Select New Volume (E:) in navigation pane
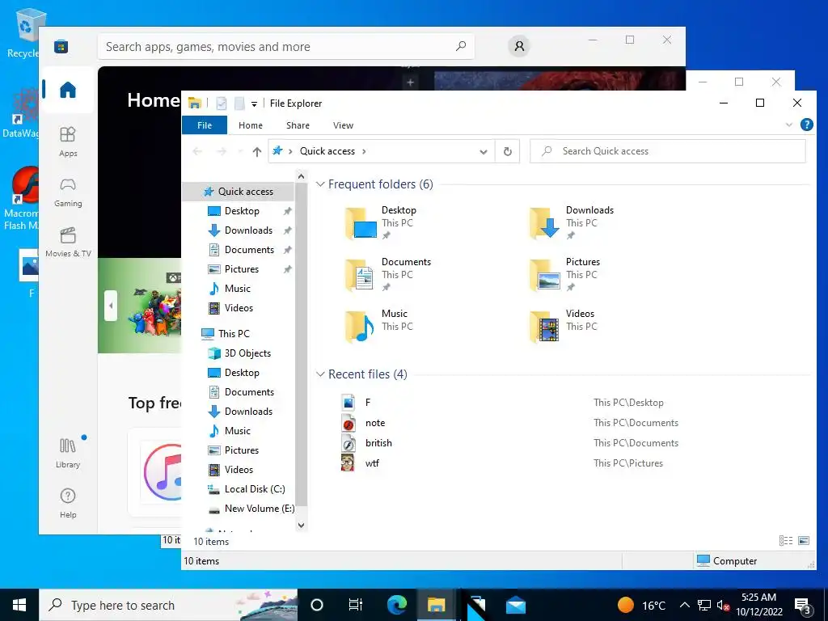 point(251,509)
